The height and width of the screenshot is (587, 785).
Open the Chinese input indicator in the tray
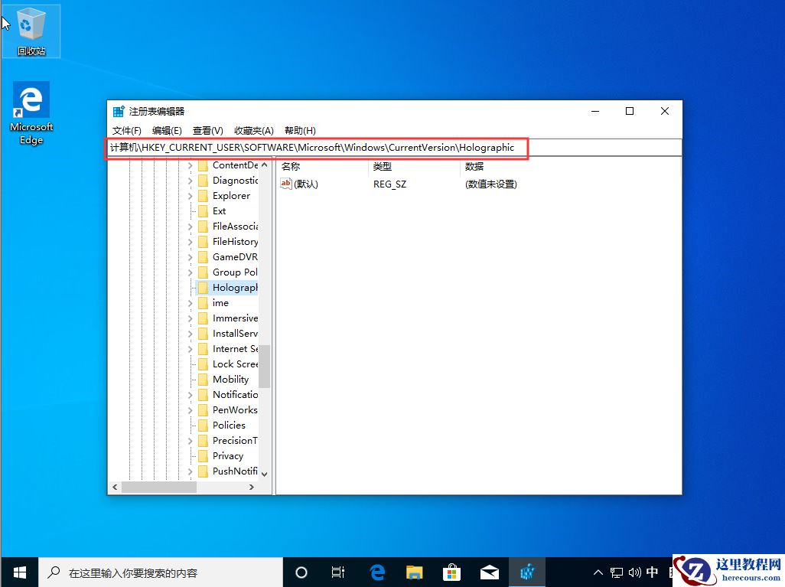coord(652,572)
